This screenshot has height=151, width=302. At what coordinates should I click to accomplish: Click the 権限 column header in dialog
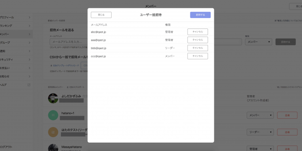(x=168, y=25)
